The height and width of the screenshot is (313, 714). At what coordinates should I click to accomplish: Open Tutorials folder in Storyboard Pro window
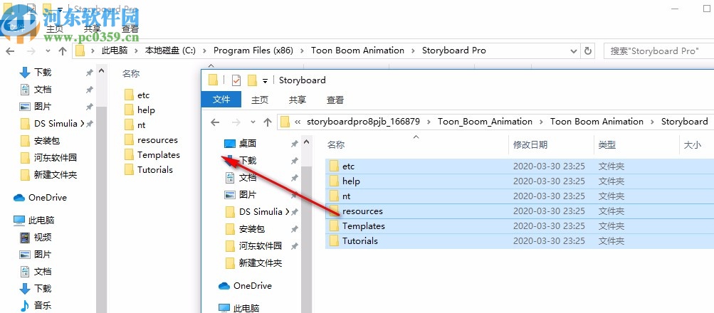(154, 170)
